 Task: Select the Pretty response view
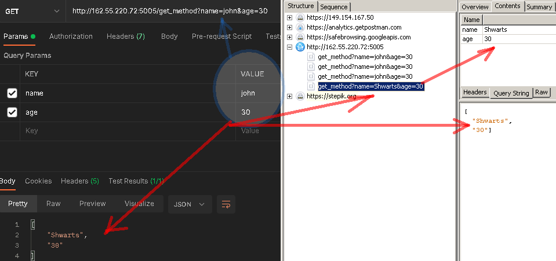point(18,204)
